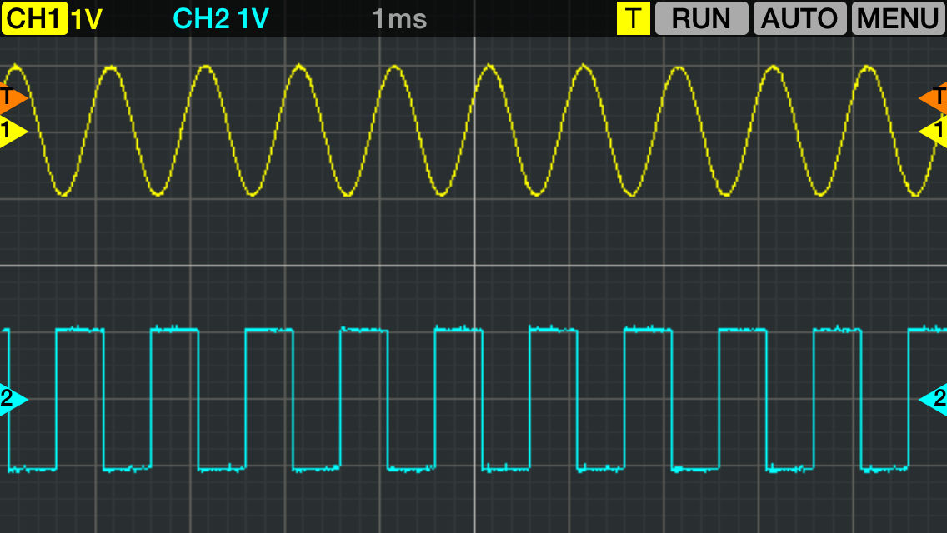
Task: Select the left yellow channel 1 marker
Action: pos(12,131)
